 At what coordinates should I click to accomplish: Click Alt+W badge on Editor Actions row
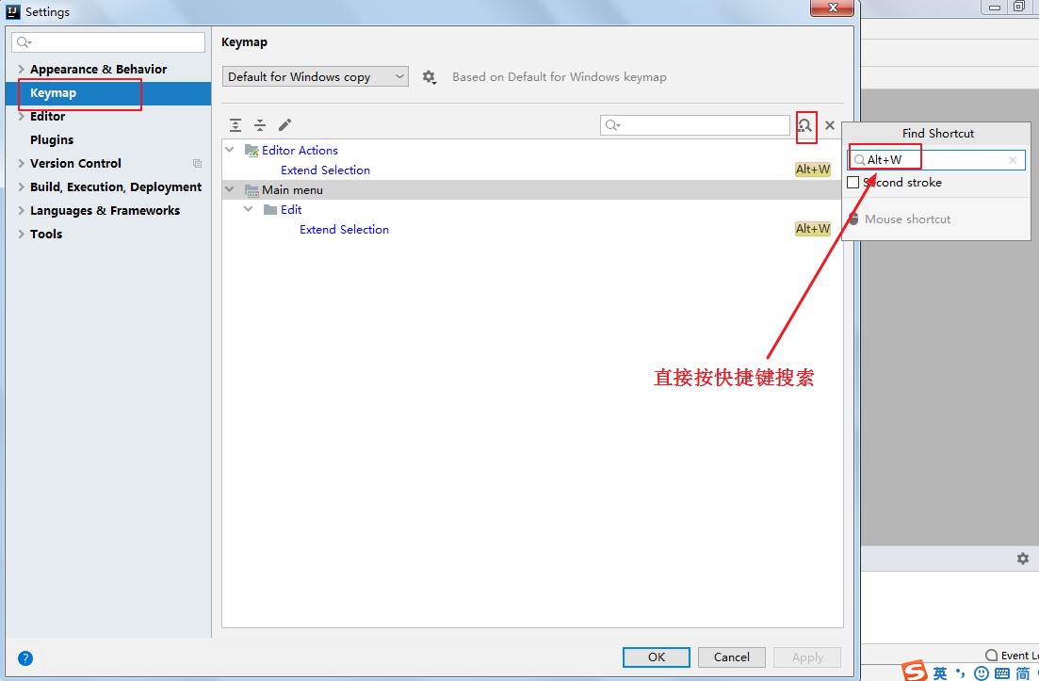tap(813, 170)
